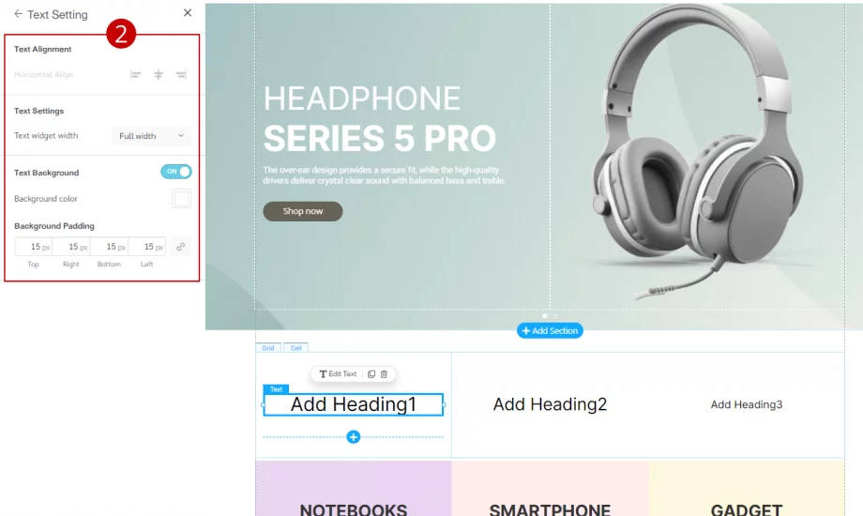Open the Background color swatch
The width and height of the screenshot is (863, 516).
(x=182, y=198)
